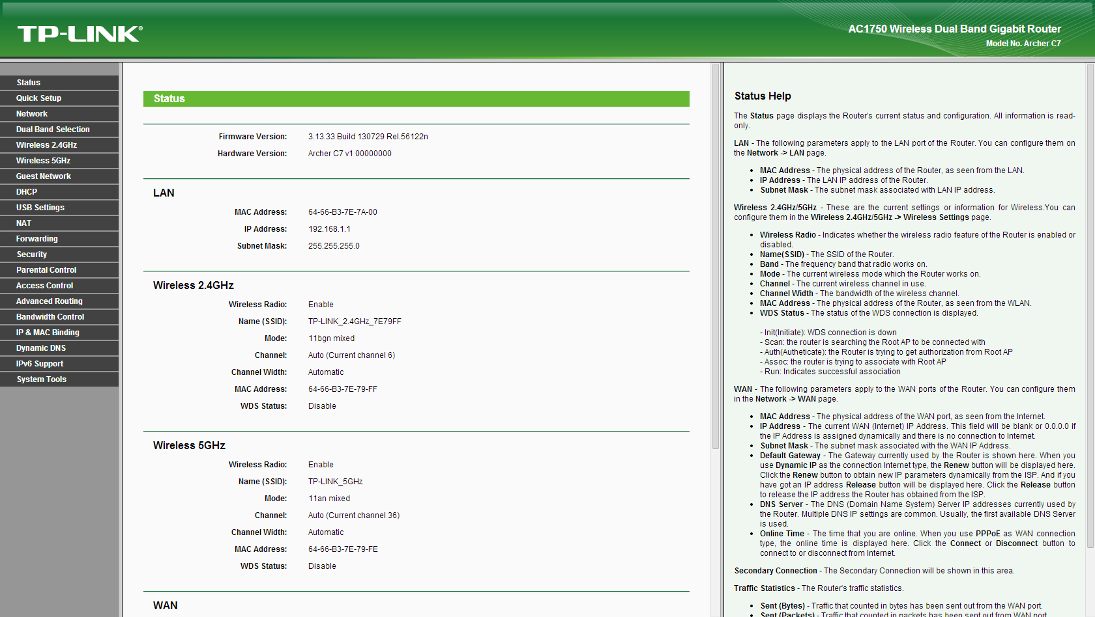This screenshot has width=1095, height=617.
Task: Click firmware version 3.13.33 Build value
Action: [368, 137]
